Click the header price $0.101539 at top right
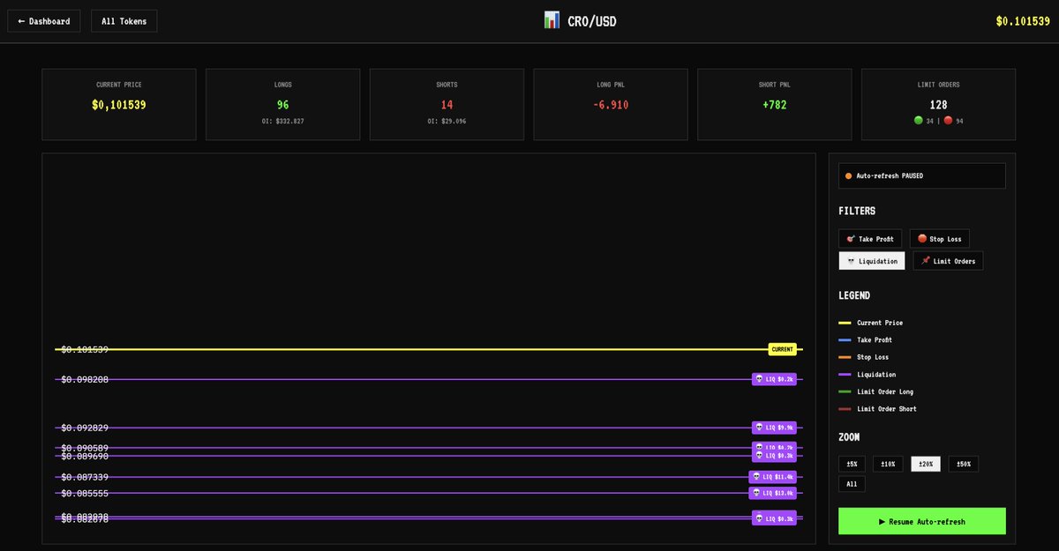1059x551 pixels. coord(1023,21)
